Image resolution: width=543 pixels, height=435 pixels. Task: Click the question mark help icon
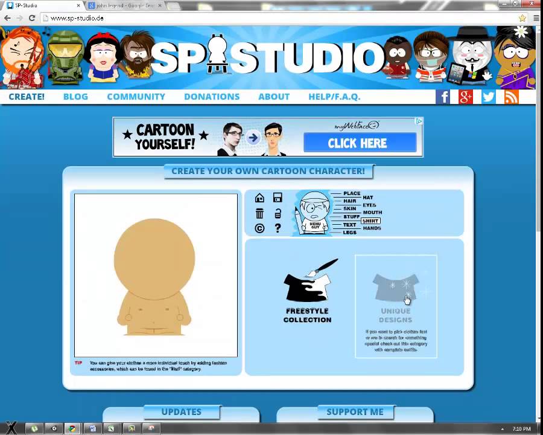278,228
